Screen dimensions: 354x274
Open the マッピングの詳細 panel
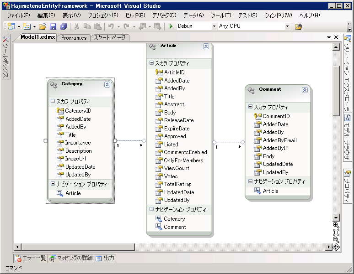coord(71,258)
